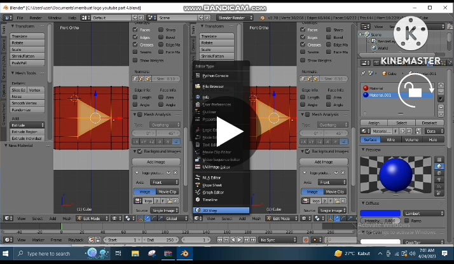Click the blue diffuse color swatch
Screen dimensions: 454x264
coord(380,213)
